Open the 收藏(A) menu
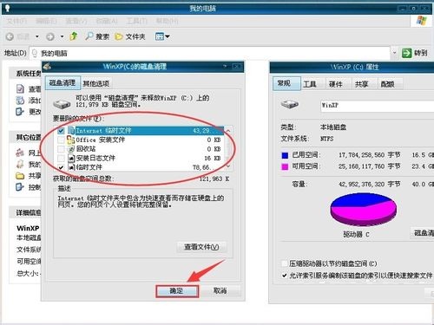 pyautogui.click(x=107, y=21)
